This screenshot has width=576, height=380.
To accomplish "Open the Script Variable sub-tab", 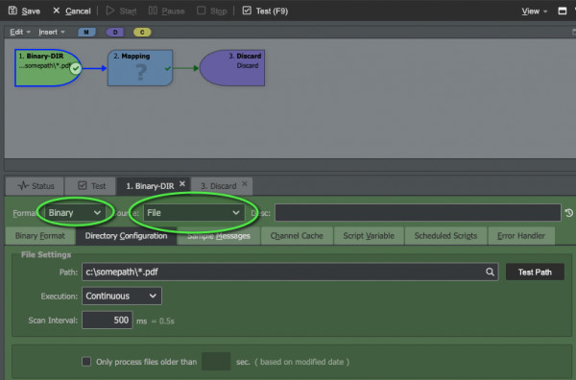I will click(369, 236).
